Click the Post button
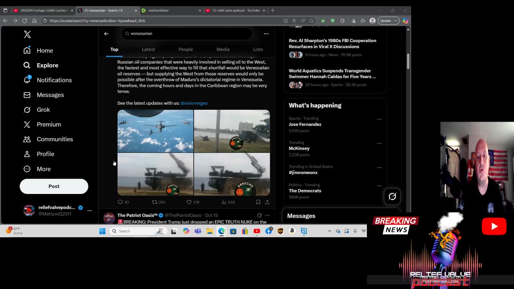Image resolution: width=514 pixels, height=289 pixels. click(x=54, y=186)
